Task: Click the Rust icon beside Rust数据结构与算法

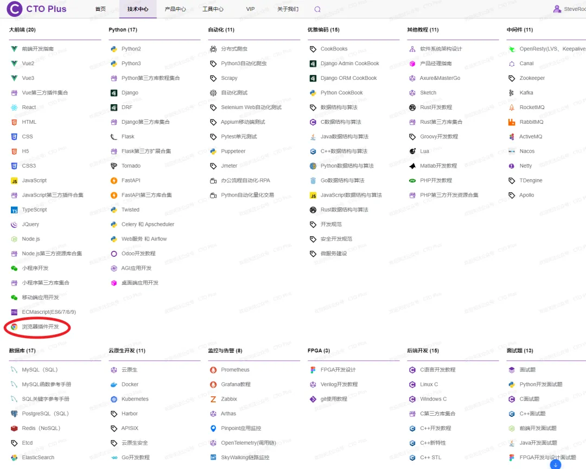Action: coord(313,210)
